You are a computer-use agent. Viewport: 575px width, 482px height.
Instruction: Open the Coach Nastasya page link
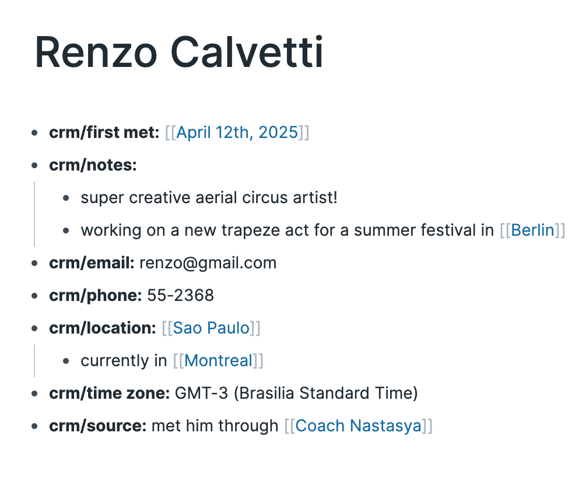[358, 426]
